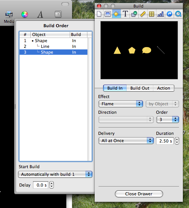Open the Order dropdown showing 3
Screen dimensions: 189x208
click(x=168, y=120)
